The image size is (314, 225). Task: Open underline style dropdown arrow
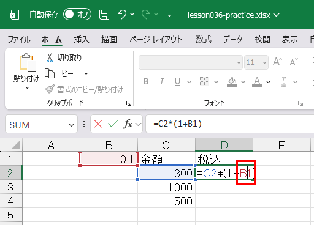point(190,82)
